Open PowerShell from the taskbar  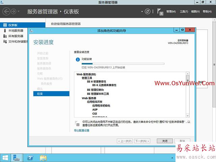coord(30,158)
